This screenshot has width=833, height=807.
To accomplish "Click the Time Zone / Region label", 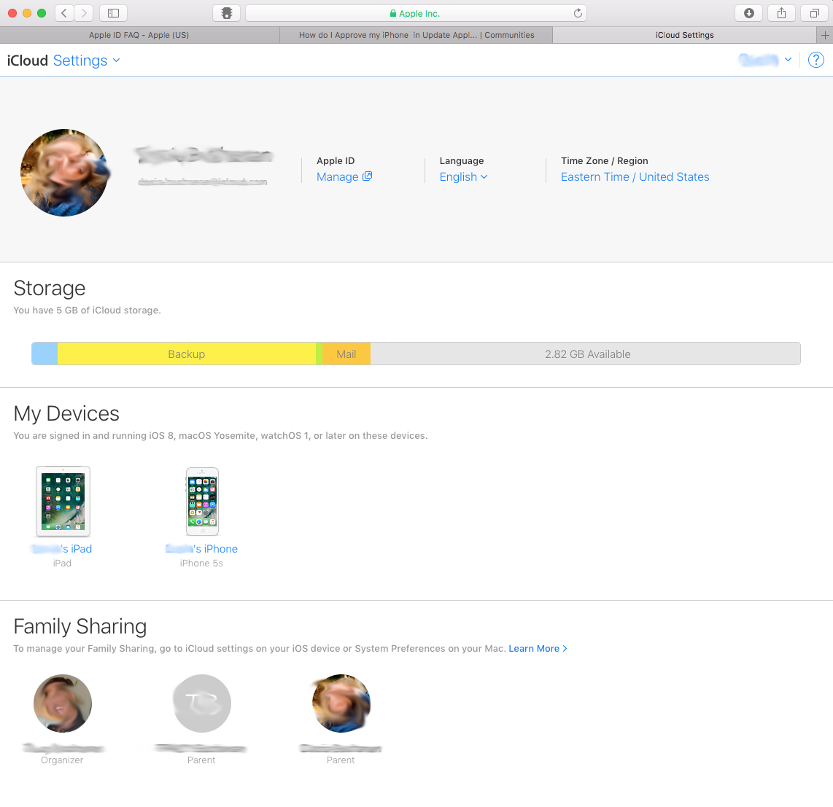I will click(605, 161).
